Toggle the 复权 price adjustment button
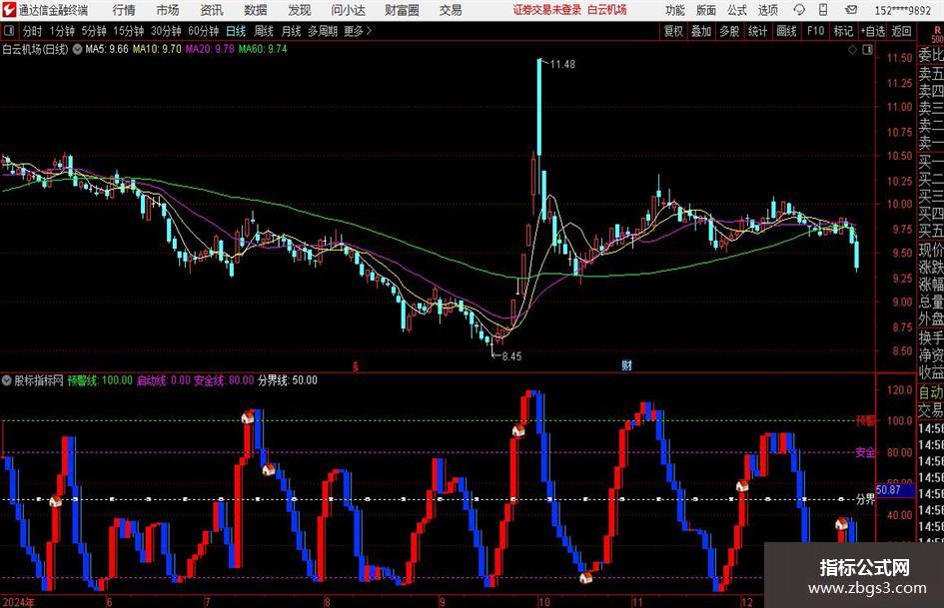The height and width of the screenshot is (608, 944). click(x=674, y=31)
